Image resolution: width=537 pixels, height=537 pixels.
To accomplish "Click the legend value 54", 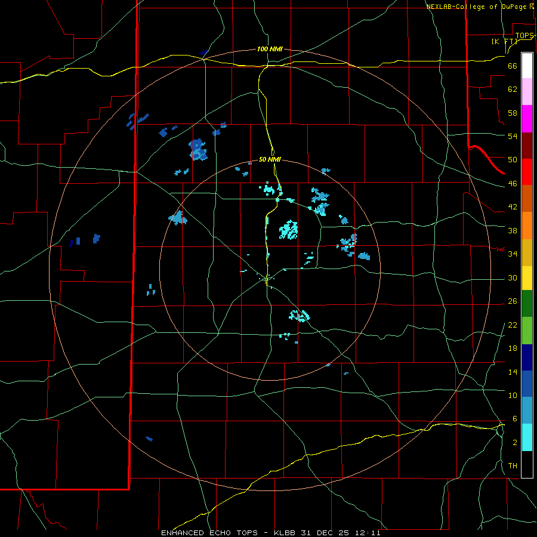I will coord(513,136).
